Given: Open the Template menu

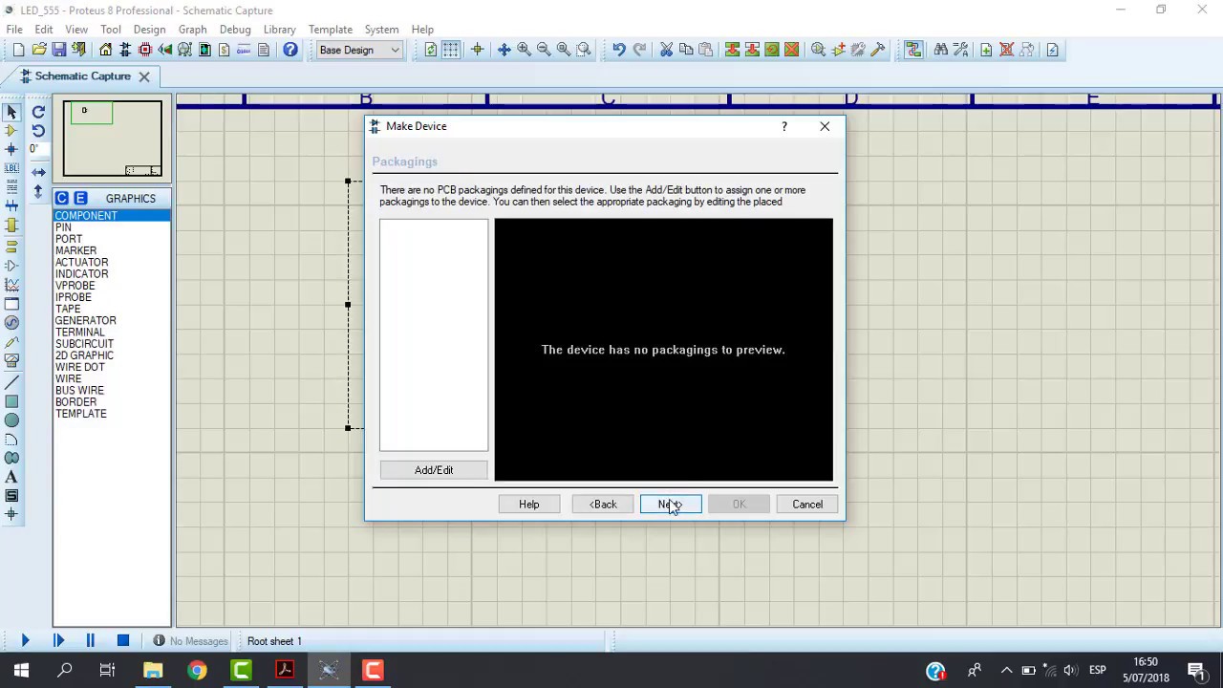Looking at the screenshot, I should click(x=331, y=30).
